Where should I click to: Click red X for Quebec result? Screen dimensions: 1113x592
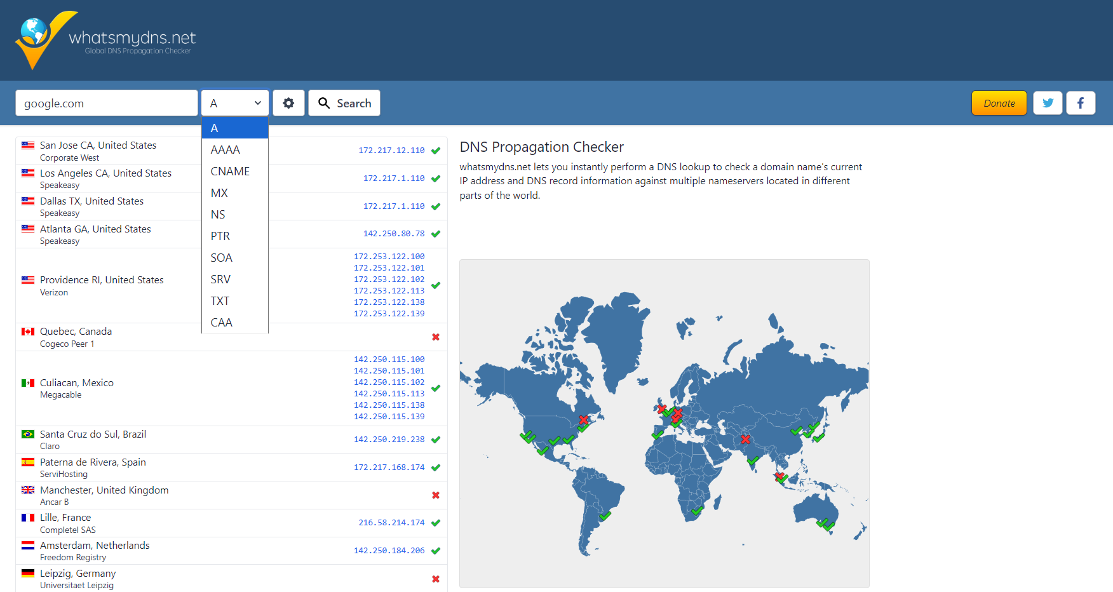point(436,337)
